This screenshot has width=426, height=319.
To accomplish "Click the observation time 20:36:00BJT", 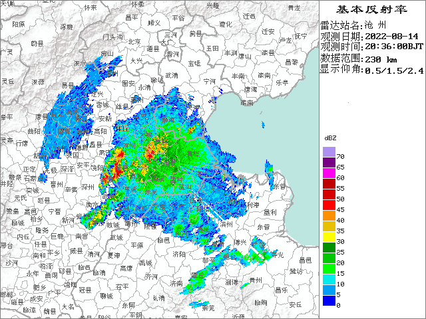I will (393, 47).
